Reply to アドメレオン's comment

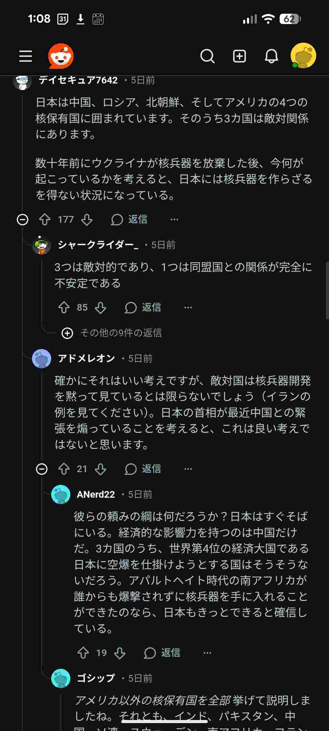[x=143, y=469]
